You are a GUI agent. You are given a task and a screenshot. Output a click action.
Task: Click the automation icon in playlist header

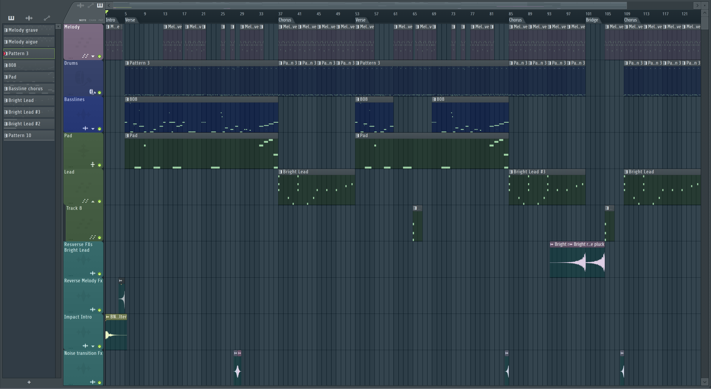pos(90,5)
